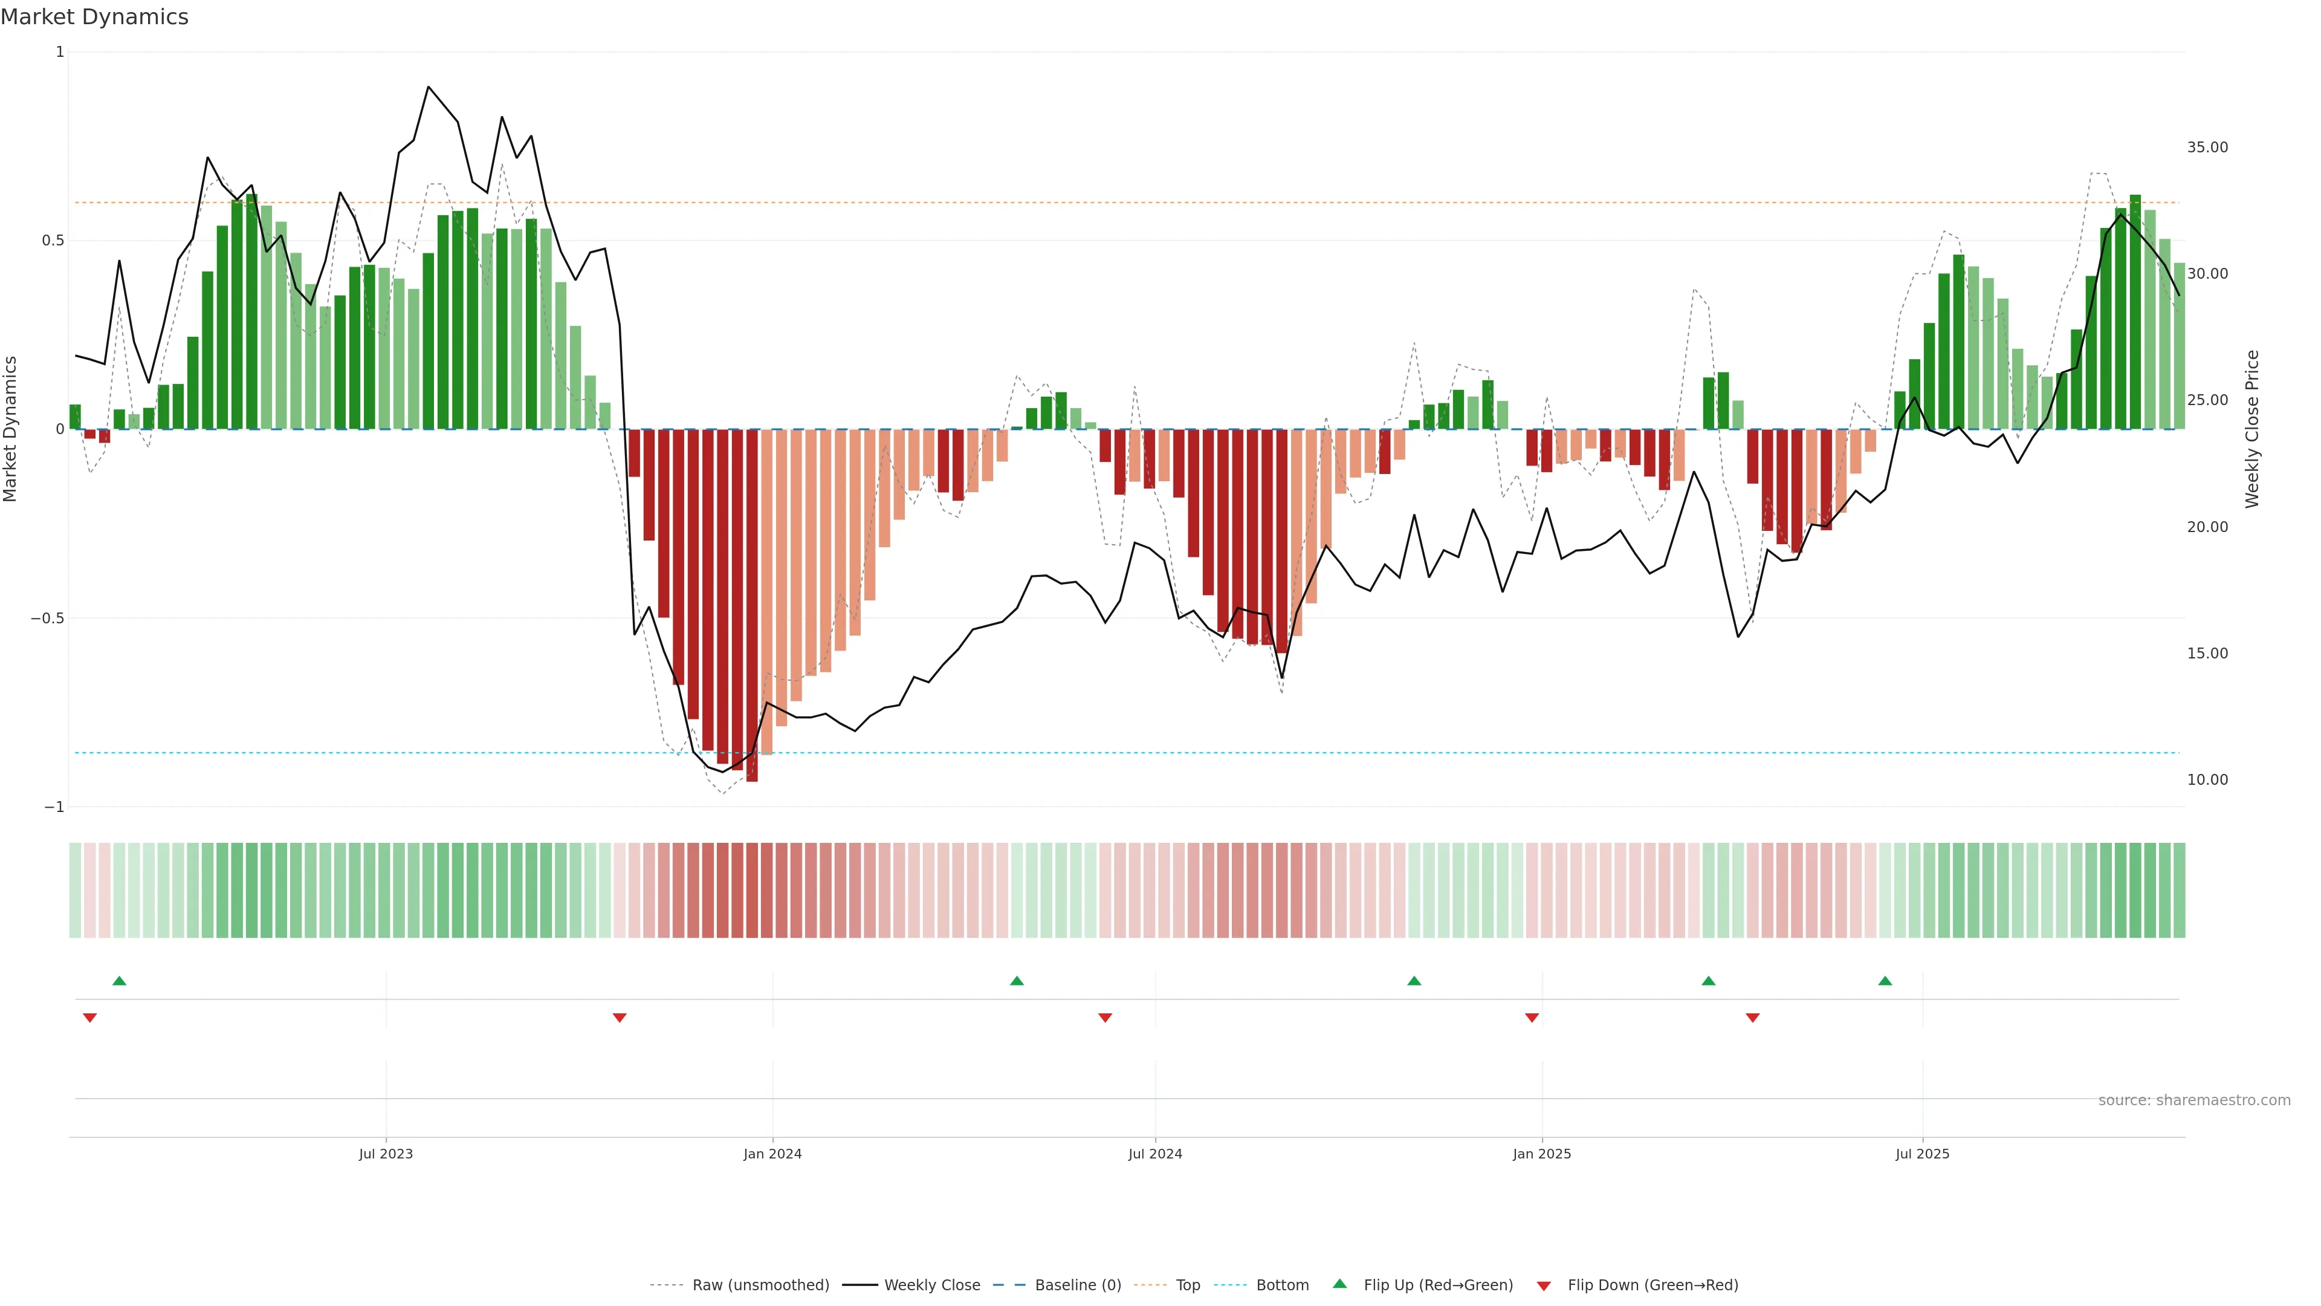
Task: Click the Market Dynamics chart title
Action: pyautogui.click(x=95, y=17)
